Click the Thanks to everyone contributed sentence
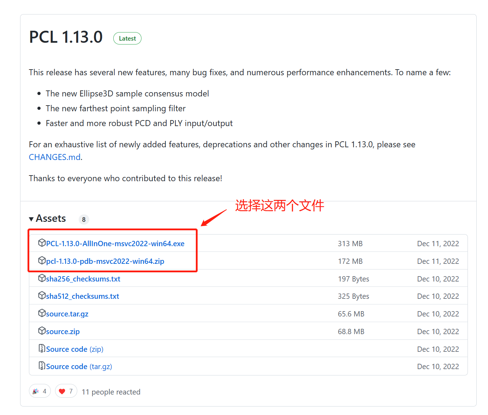 [x=126, y=178]
